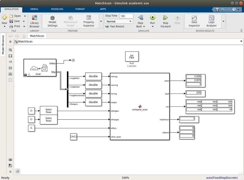Viewport: 244px width, 180px height.
Task: Hide or show Explorer Bar icon
Action: [x=10, y=42]
